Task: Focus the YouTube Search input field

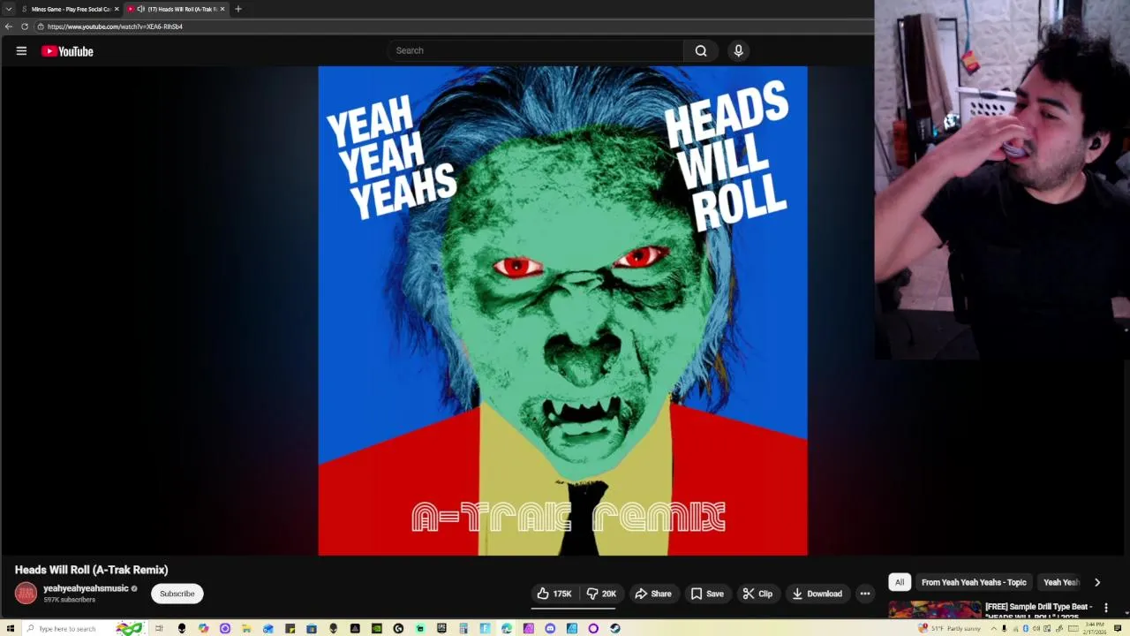Action: (536, 50)
